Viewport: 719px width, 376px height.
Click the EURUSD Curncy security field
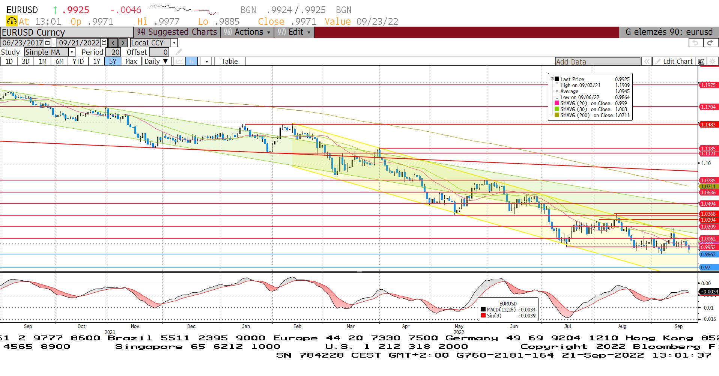[67, 33]
